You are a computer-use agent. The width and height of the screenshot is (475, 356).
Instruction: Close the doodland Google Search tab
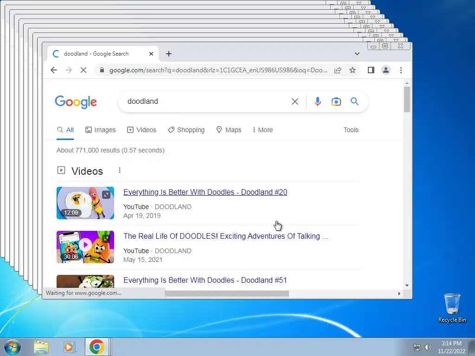151,54
